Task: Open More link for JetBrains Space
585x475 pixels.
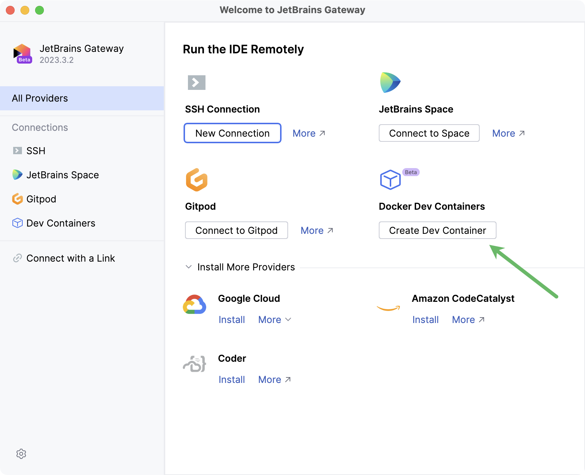Action: (509, 133)
